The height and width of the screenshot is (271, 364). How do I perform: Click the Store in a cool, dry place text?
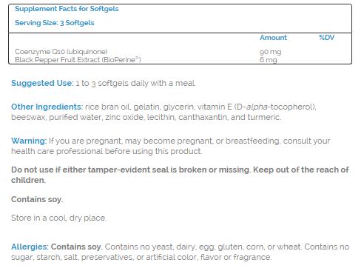point(59,218)
